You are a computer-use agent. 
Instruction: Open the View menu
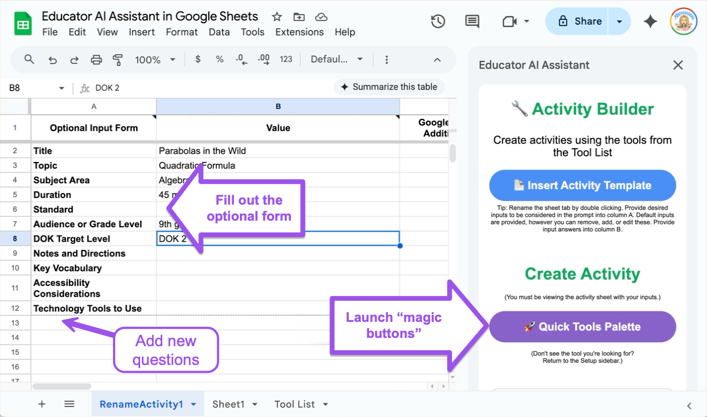(107, 32)
